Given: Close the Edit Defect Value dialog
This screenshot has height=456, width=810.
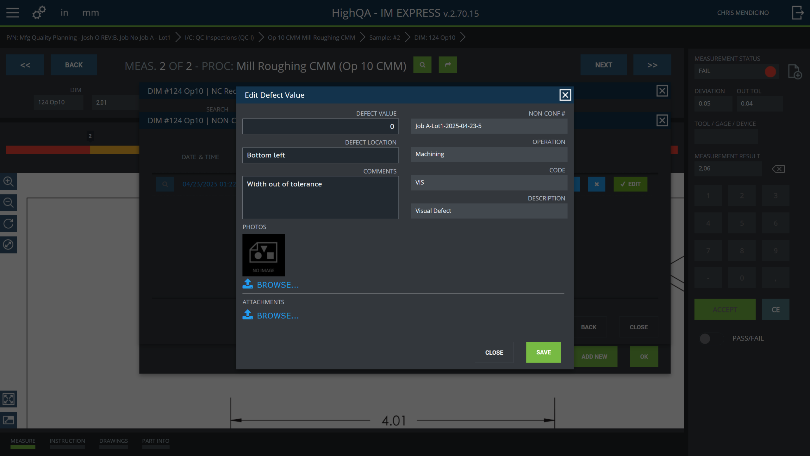Looking at the screenshot, I should 565,95.
